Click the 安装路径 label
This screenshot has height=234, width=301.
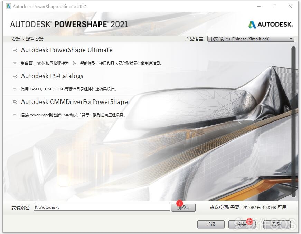21,208
